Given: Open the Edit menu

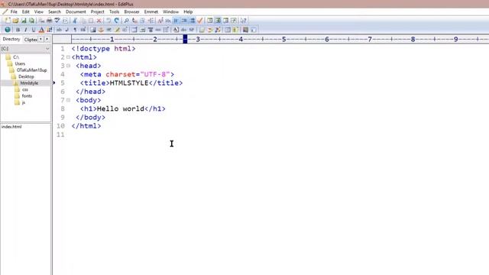Looking at the screenshot, I should [25, 11].
